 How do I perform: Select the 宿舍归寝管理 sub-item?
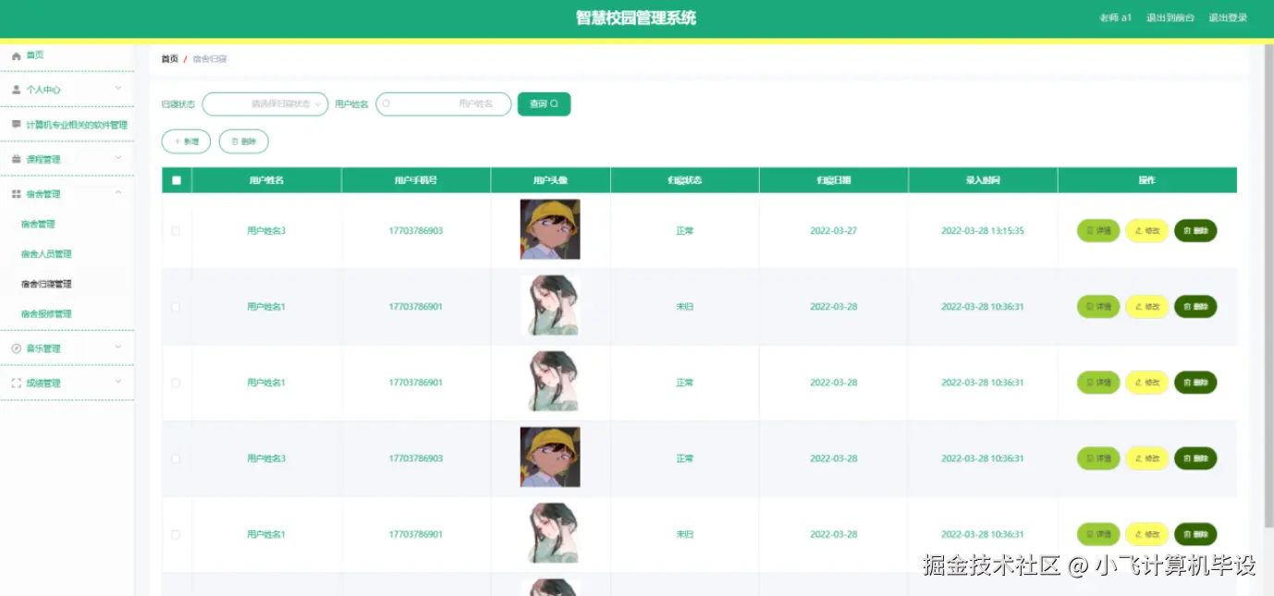click(x=46, y=284)
